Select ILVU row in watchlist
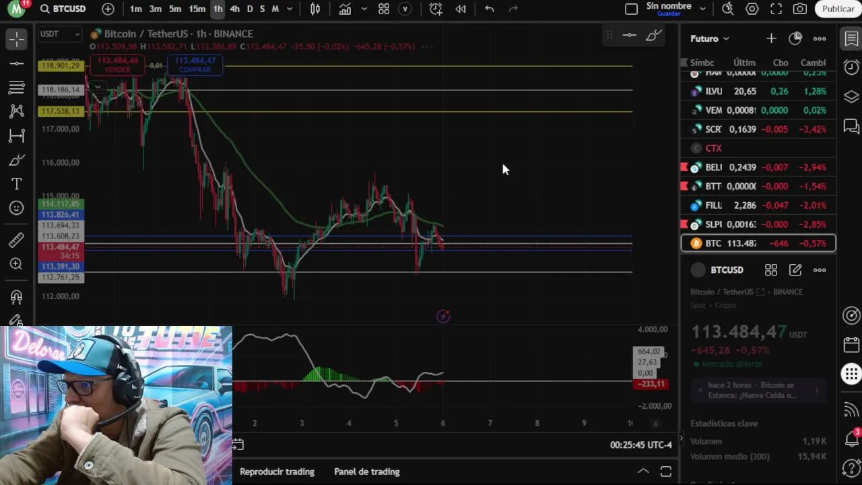This screenshot has width=862, height=485. [758, 91]
